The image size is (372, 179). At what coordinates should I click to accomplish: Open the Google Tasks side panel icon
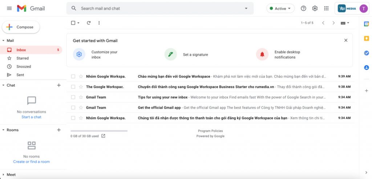[367, 53]
